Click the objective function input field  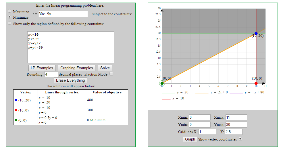(x=63, y=14)
